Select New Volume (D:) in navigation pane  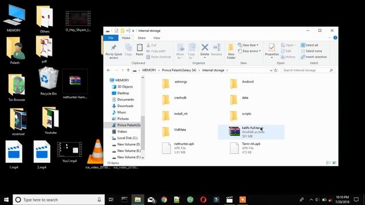pos(128,144)
